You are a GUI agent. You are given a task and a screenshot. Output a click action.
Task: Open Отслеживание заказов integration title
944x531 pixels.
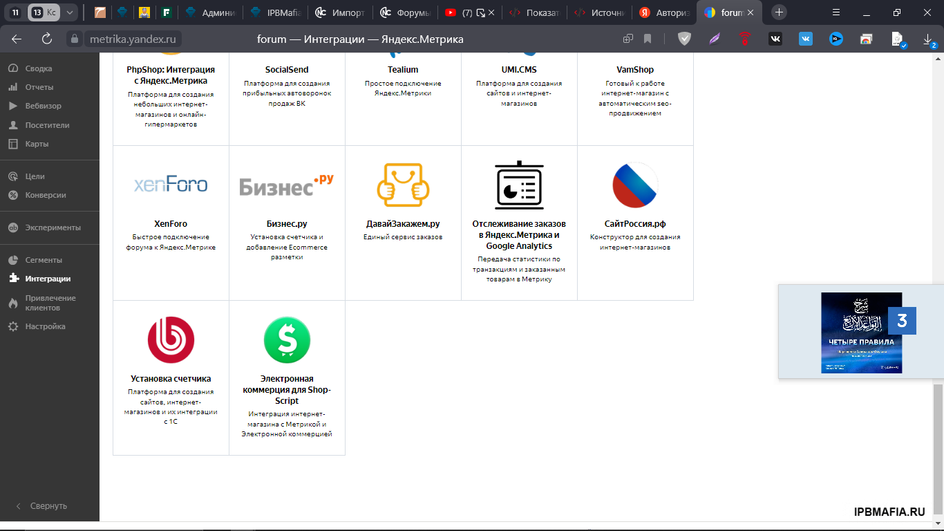(x=519, y=235)
